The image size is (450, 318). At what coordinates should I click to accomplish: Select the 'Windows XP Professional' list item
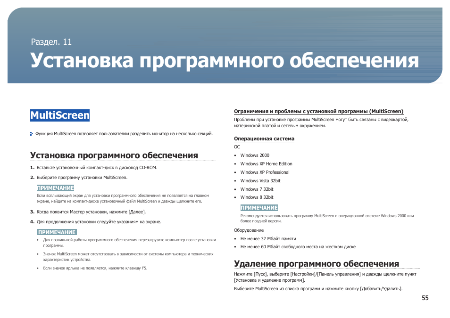[265, 172]
